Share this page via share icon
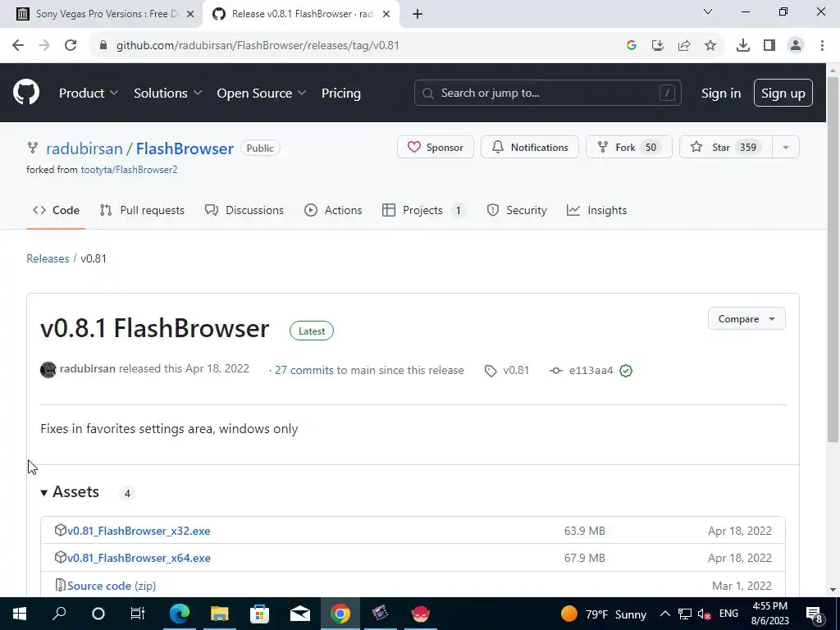Screen dimensions: 840x630 (684, 46)
